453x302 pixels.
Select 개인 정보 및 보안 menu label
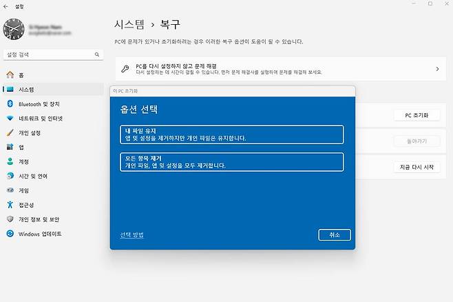pyautogui.click(x=39, y=219)
